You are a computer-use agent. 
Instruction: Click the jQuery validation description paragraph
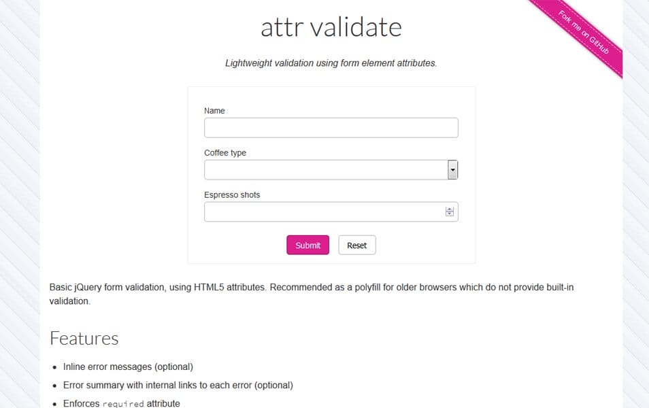[x=312, y=294]
